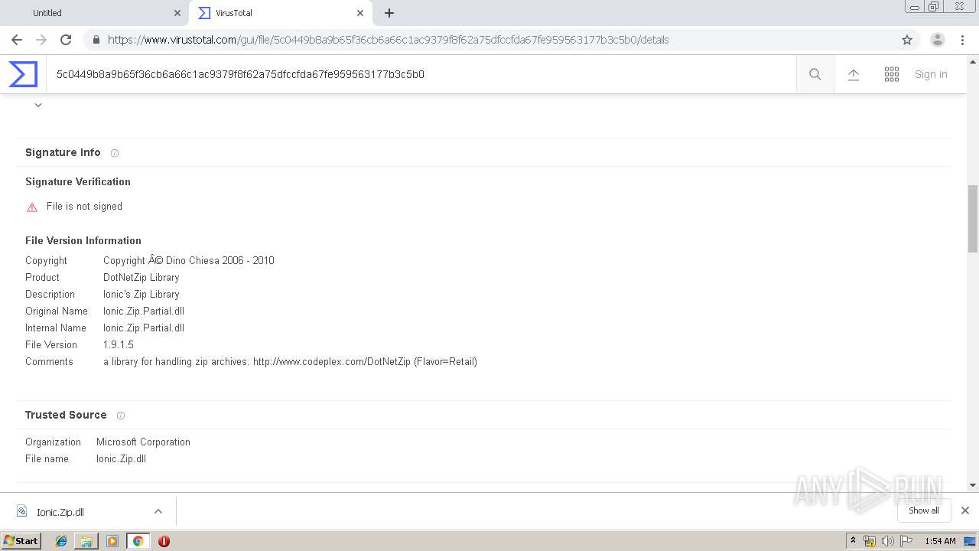Select the text 'File is not signed'
The height and width of the screenshot is (551, 979).
[x=84, y=207]
